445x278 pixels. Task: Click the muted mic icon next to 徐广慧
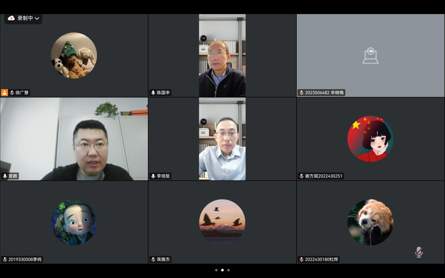coord(12,93)
